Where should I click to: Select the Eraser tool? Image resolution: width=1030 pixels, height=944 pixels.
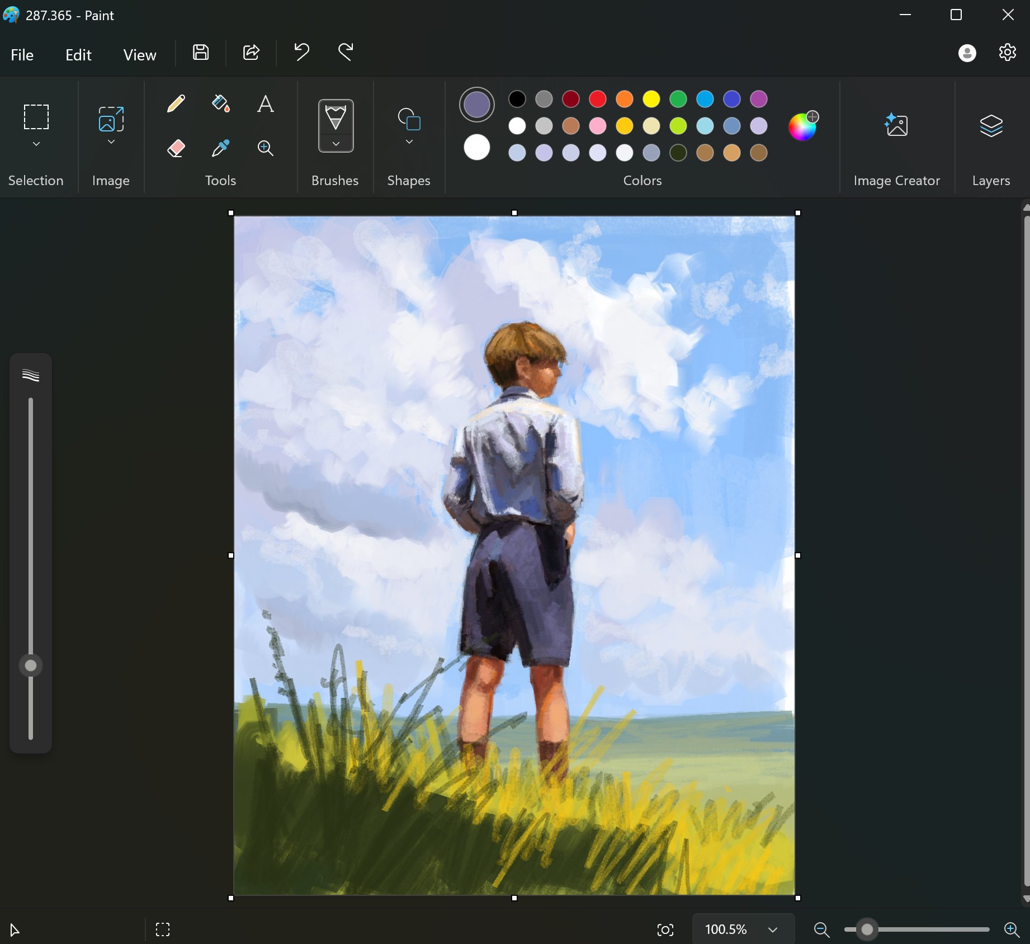pos(176,148)
